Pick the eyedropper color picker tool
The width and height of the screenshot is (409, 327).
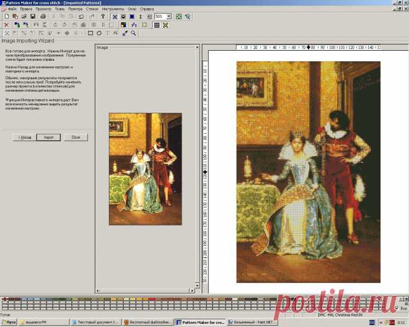(125, 33)
